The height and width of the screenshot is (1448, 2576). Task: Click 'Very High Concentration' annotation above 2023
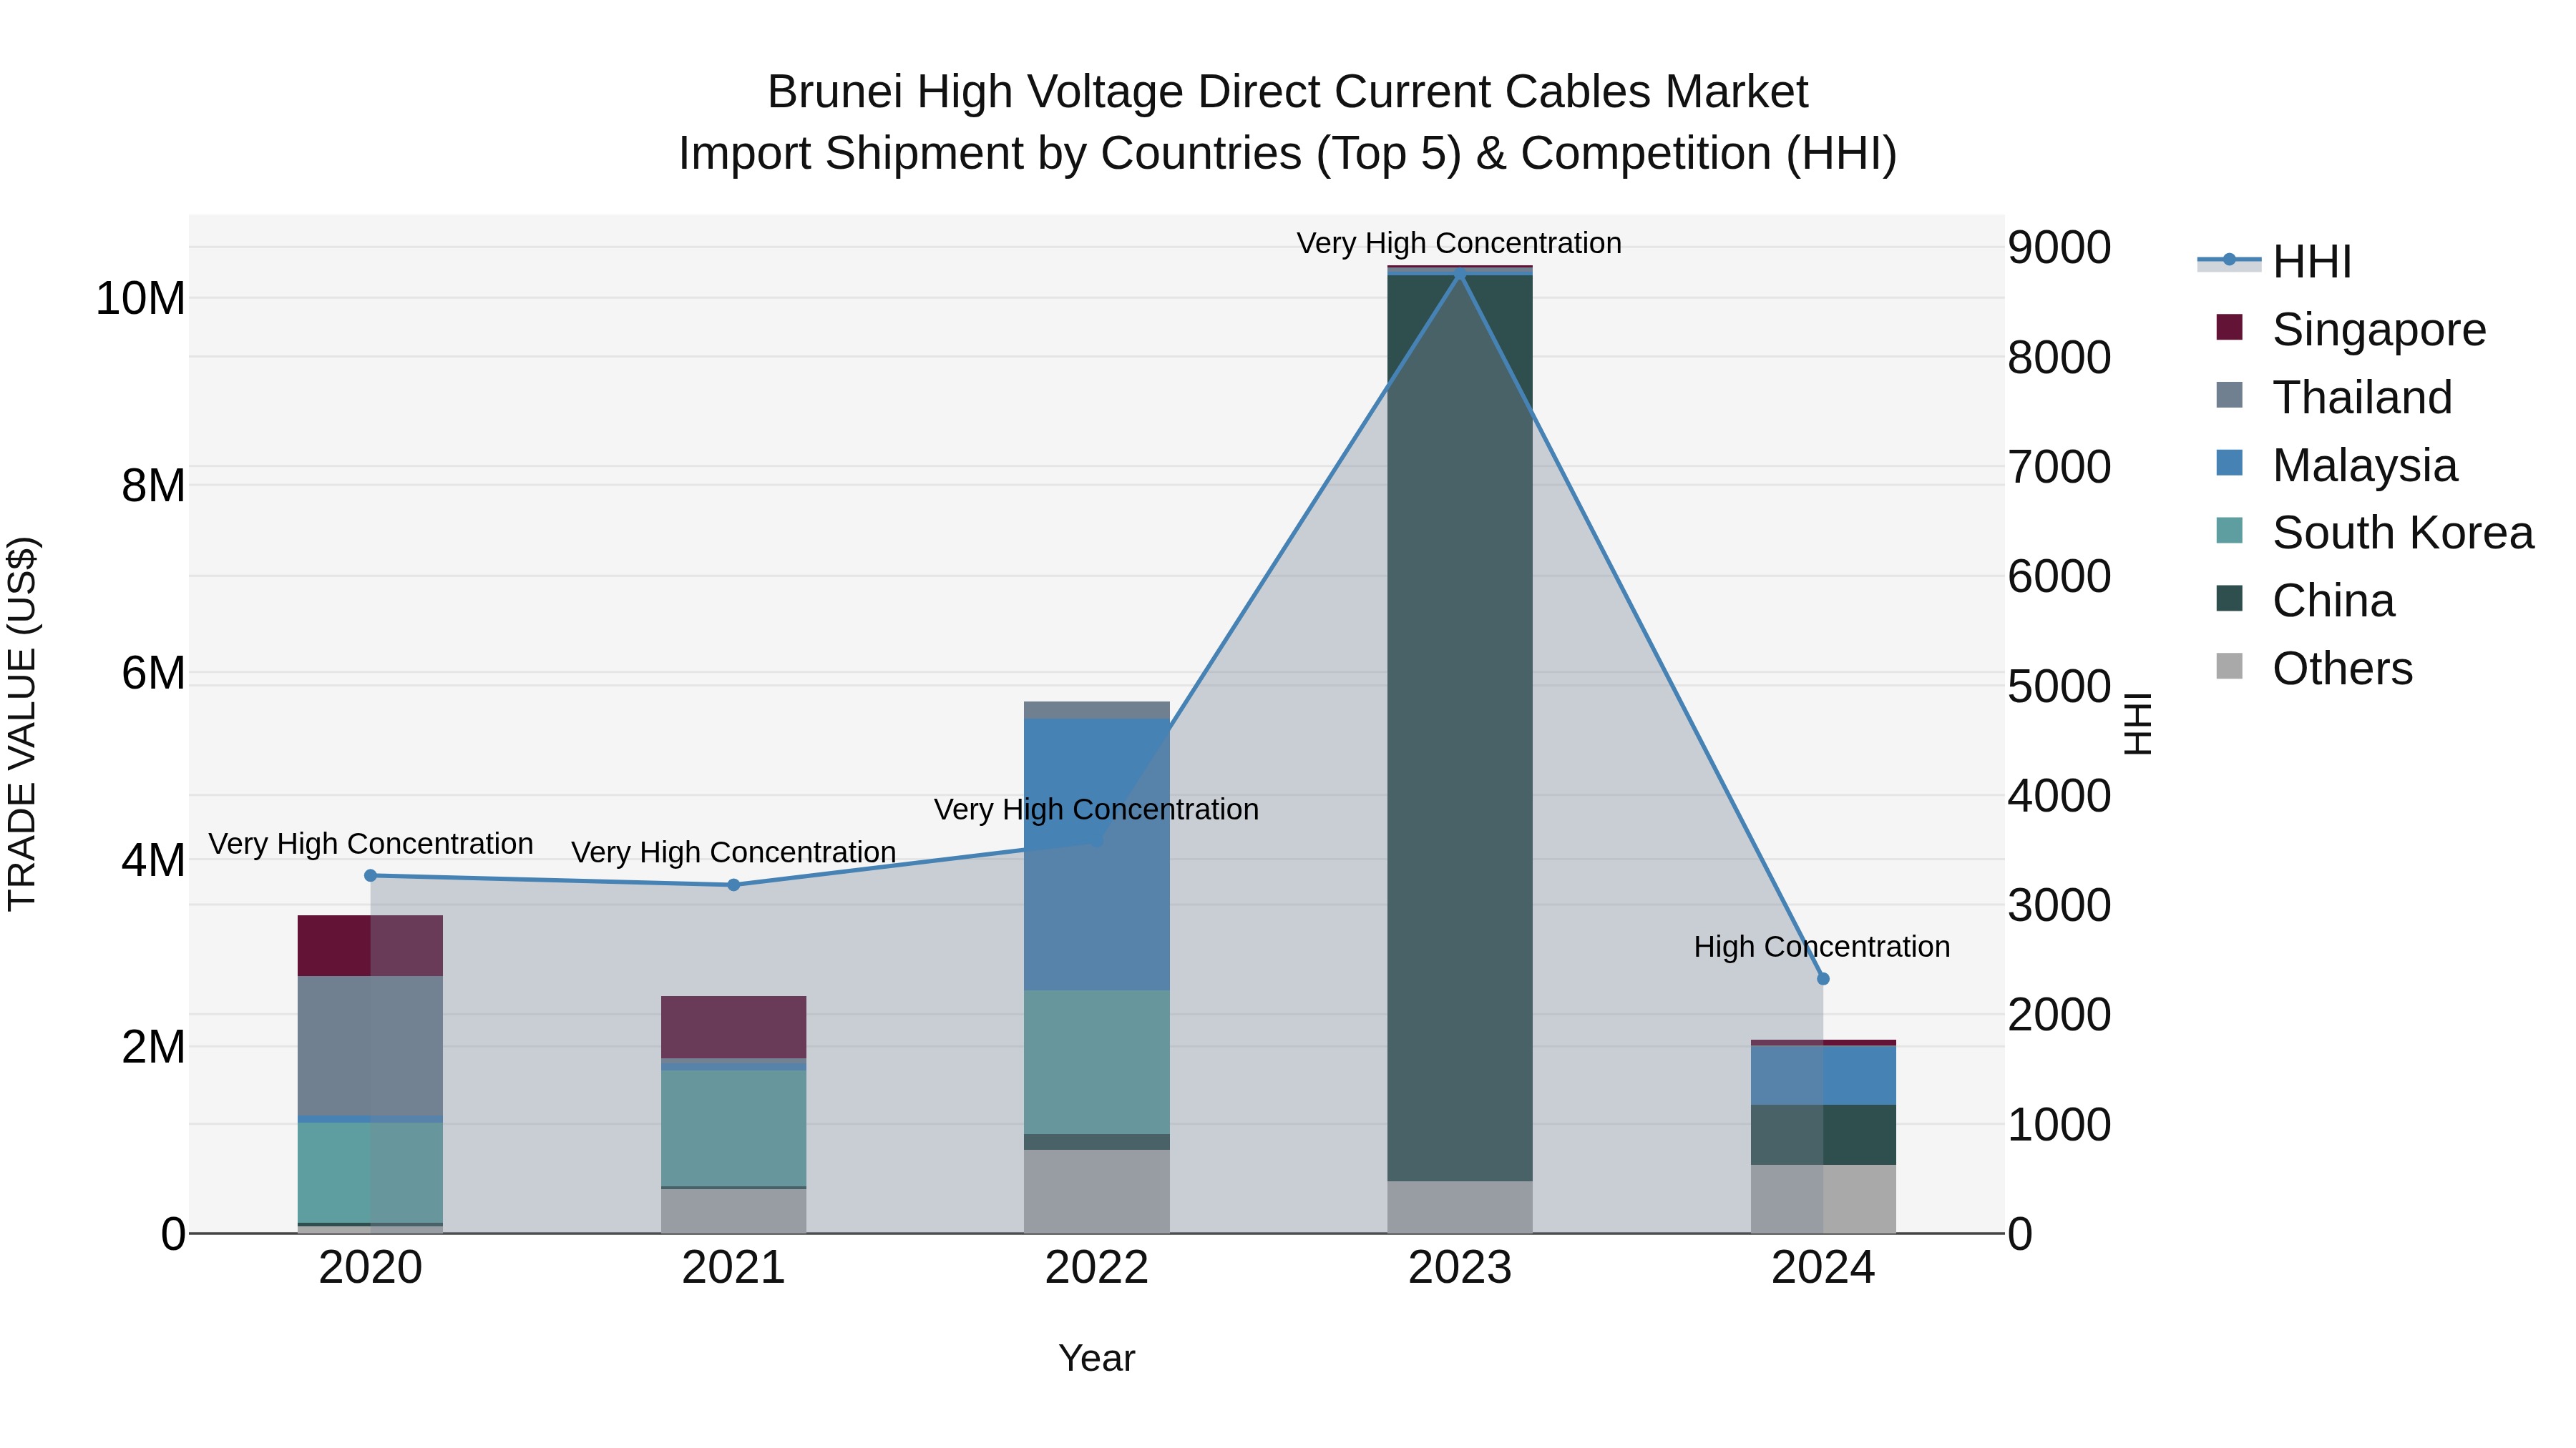pos(1459,243)
